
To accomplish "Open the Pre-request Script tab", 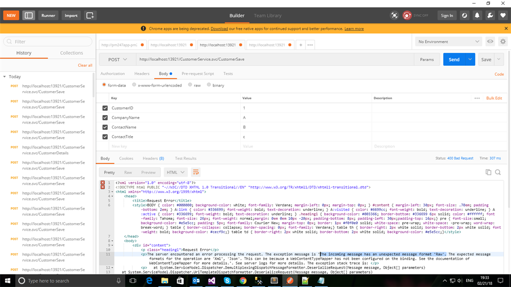I will click(198, 74).
